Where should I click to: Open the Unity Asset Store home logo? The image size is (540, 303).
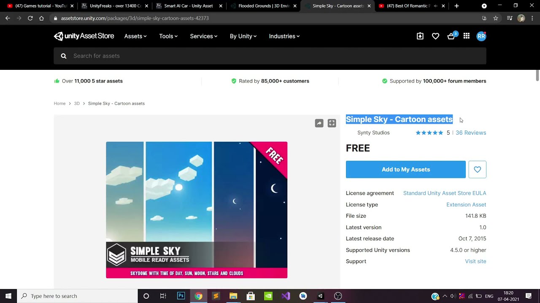[84, 36]
